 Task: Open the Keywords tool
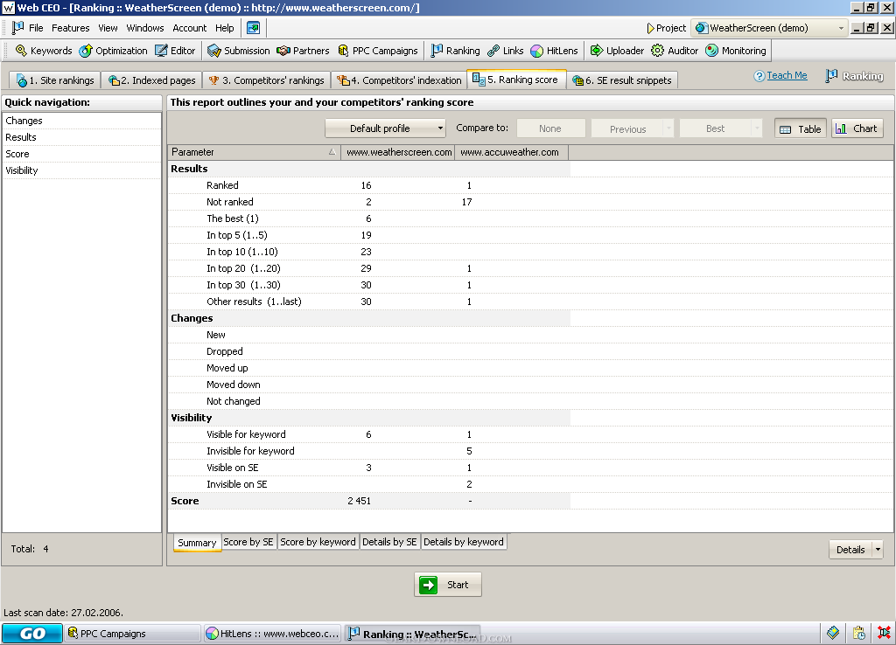(x=44, y=51)
